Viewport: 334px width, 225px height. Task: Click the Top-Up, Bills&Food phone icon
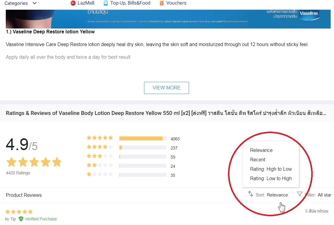pos(105,3)
